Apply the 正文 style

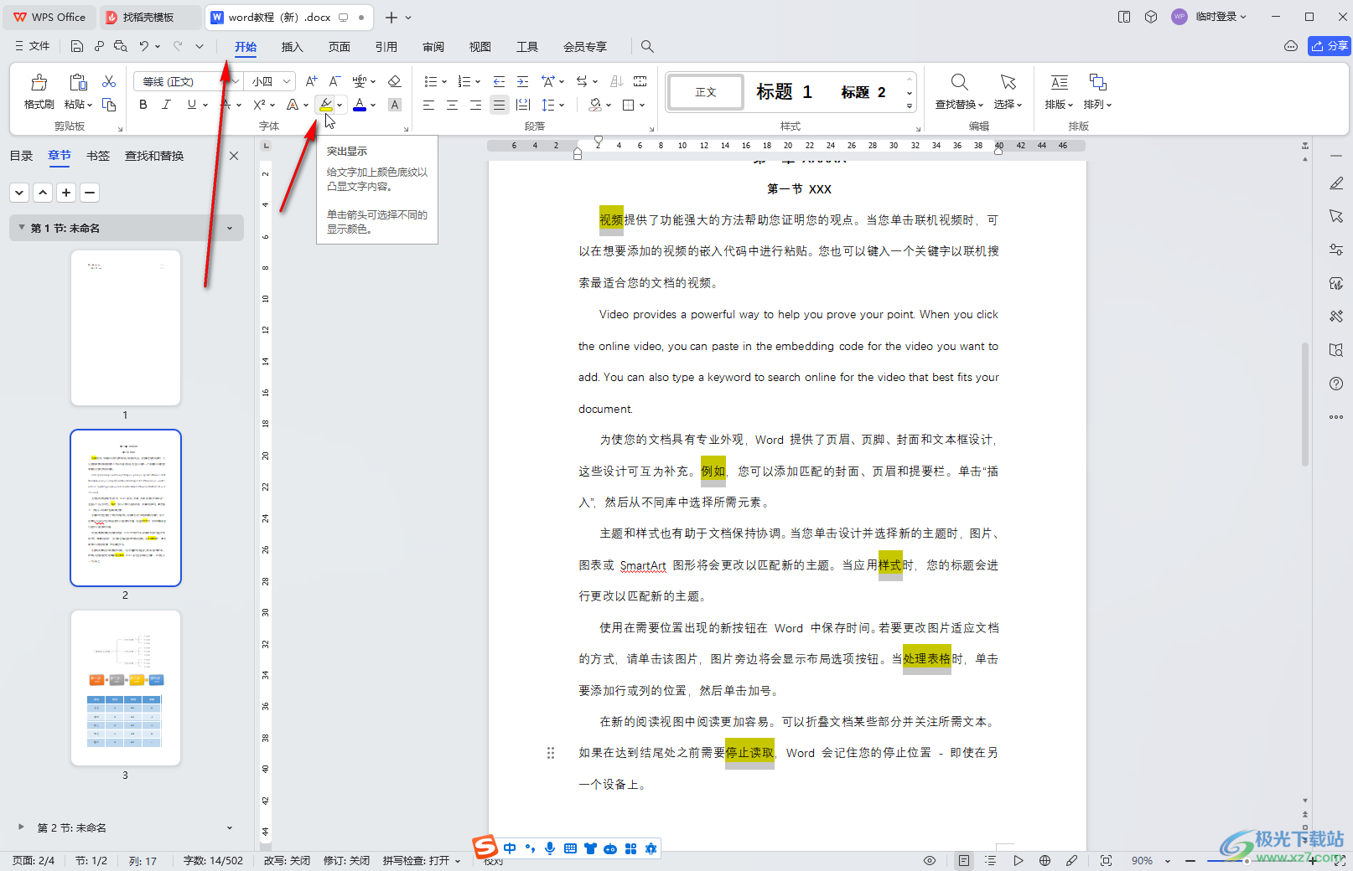pos(706,92)
